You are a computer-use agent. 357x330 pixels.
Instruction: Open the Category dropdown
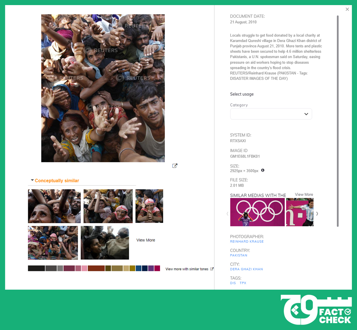click(271, 114)
